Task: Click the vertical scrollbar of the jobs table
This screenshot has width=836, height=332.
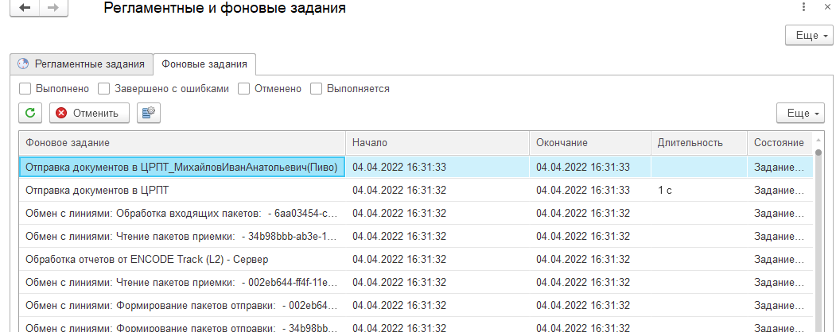Action: (819, 238)
